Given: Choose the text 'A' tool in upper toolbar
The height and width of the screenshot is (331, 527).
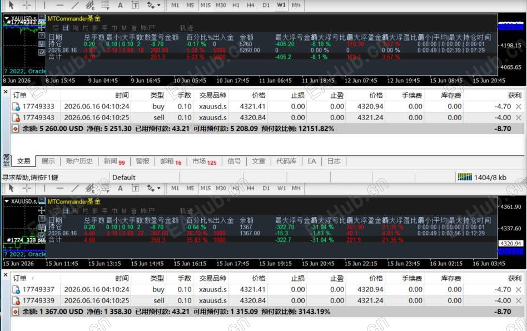Looking at the screenshot, I should (120, 5).
